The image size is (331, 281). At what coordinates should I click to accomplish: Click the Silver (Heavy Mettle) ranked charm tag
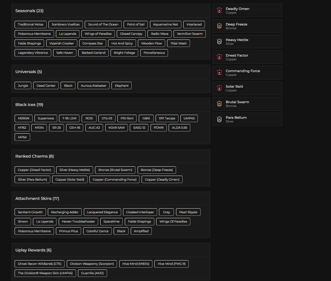(75, 170)
